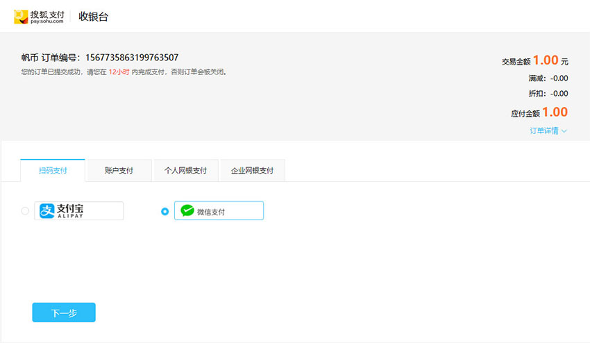Select the WeChat Pay radio button
This screenshot has height=343, width=590.
pos(165,212)
